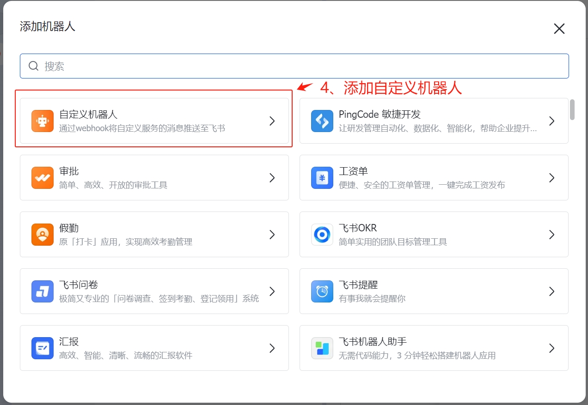This screenshot has height=405, width=588.
Task: Select the 飞书问卷 title text
Action: 79,285
